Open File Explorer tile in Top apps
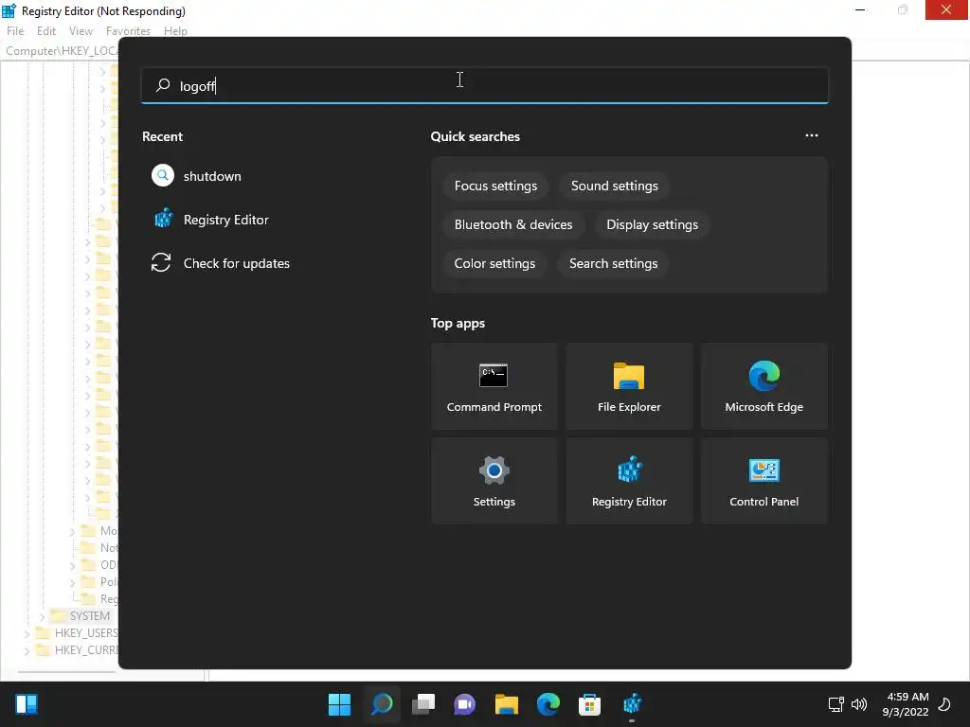970x727 pixels. tap(629, 386)
